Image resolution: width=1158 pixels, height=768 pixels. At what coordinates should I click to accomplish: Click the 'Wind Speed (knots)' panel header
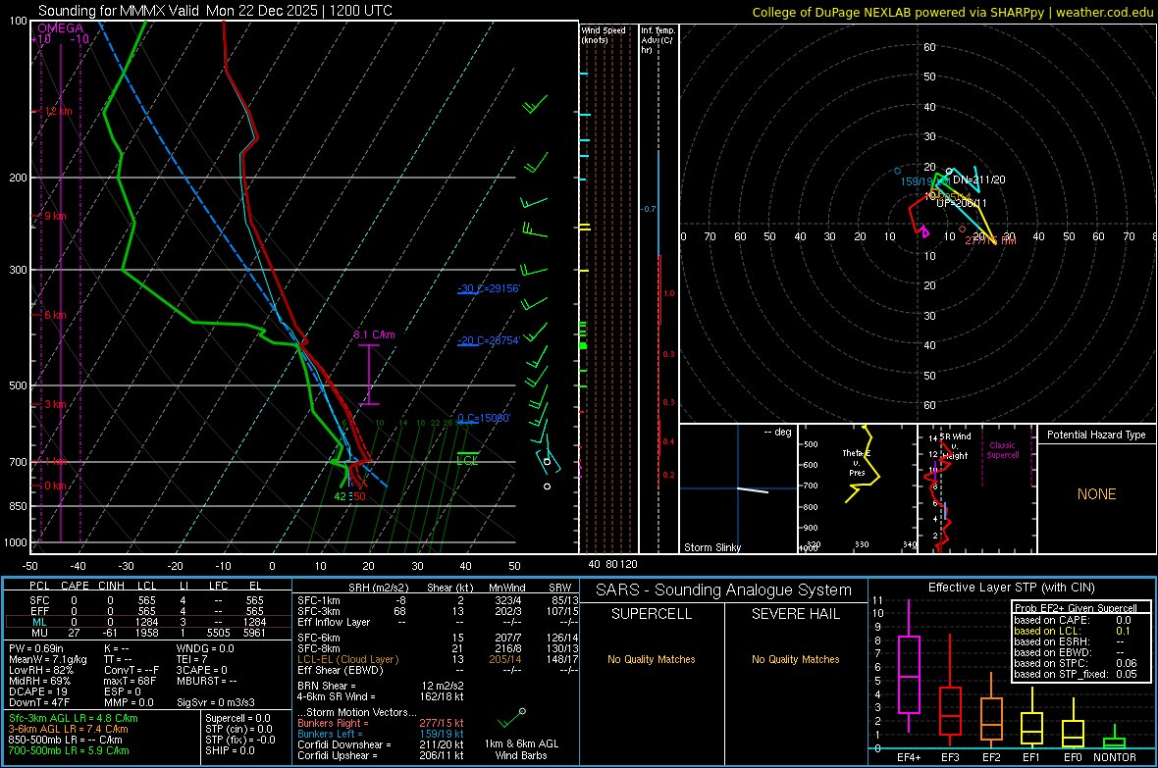604,35
